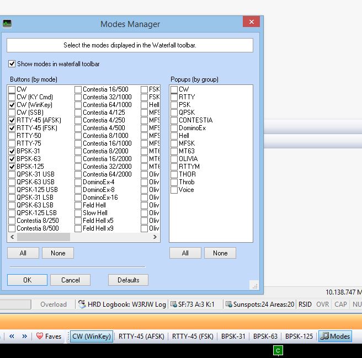Click the double right arrow in the toolbar
The height and width of the screenshot is (358, 362).
[x=24, y=336]
